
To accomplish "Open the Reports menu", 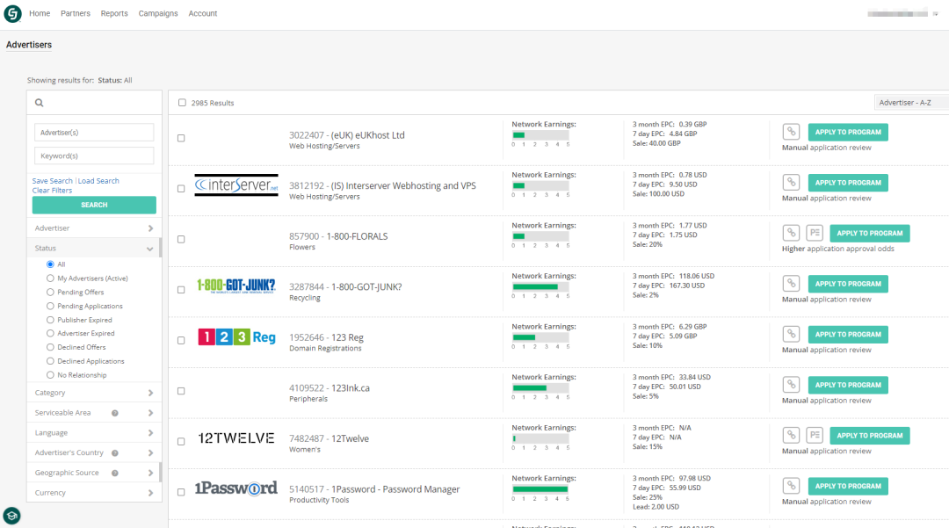I will (113, 13).
